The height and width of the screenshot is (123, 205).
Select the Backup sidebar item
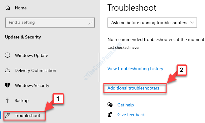click(17, 100)
